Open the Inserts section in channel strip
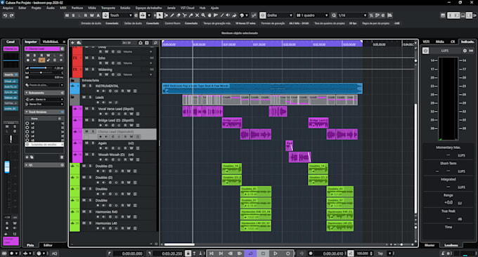Screen dimensions: 478x257 click(11, 74)
